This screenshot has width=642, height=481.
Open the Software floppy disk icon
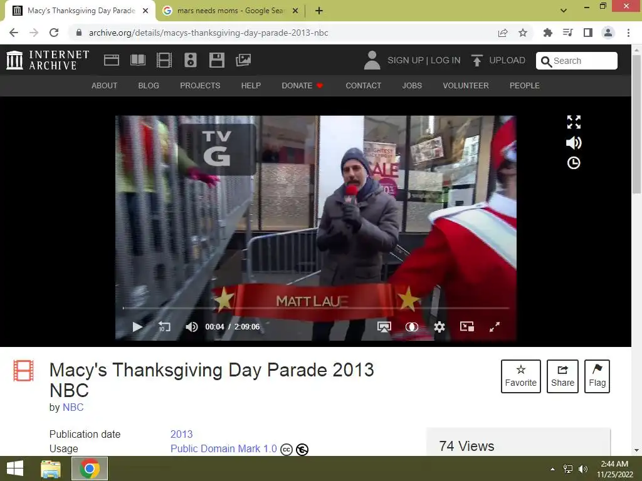(216, 60)
